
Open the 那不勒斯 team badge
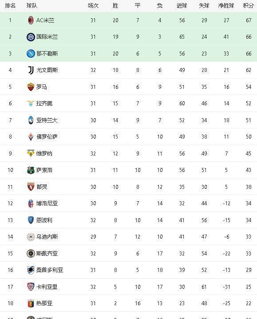31,53
